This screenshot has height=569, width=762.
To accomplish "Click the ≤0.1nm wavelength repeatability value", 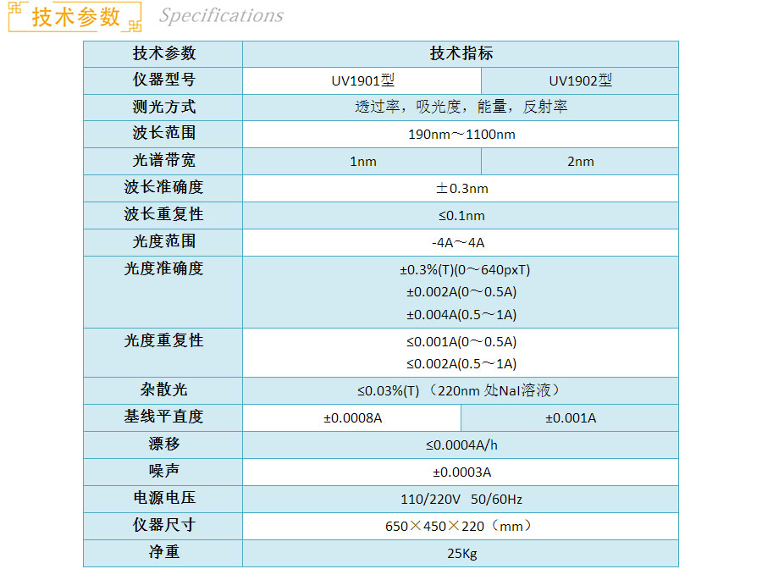I will tap(461, 216).
